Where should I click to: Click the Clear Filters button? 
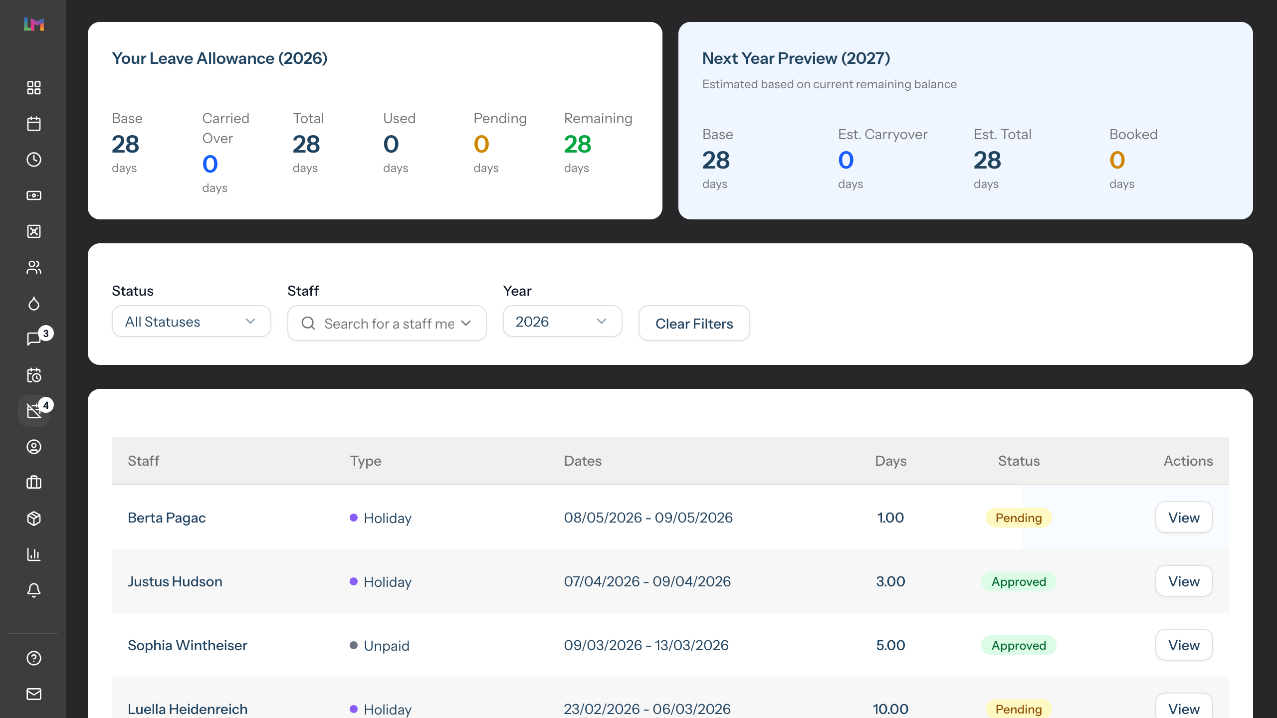click(x=694, y=324)
